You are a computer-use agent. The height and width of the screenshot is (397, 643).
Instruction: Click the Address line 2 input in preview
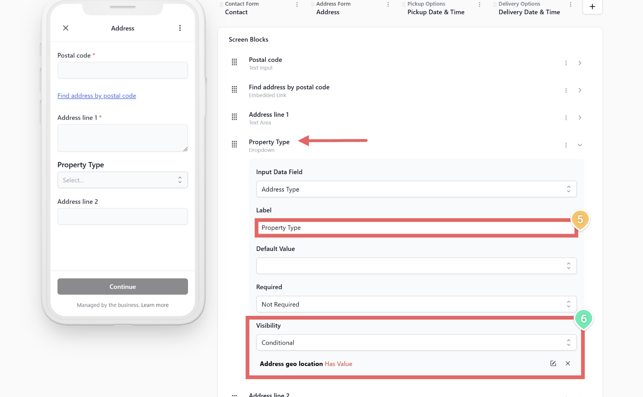click(123, 216)
